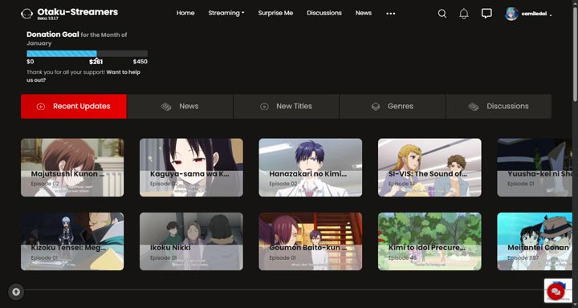
Task: Switch to the News tab
Action: [180, 107]
